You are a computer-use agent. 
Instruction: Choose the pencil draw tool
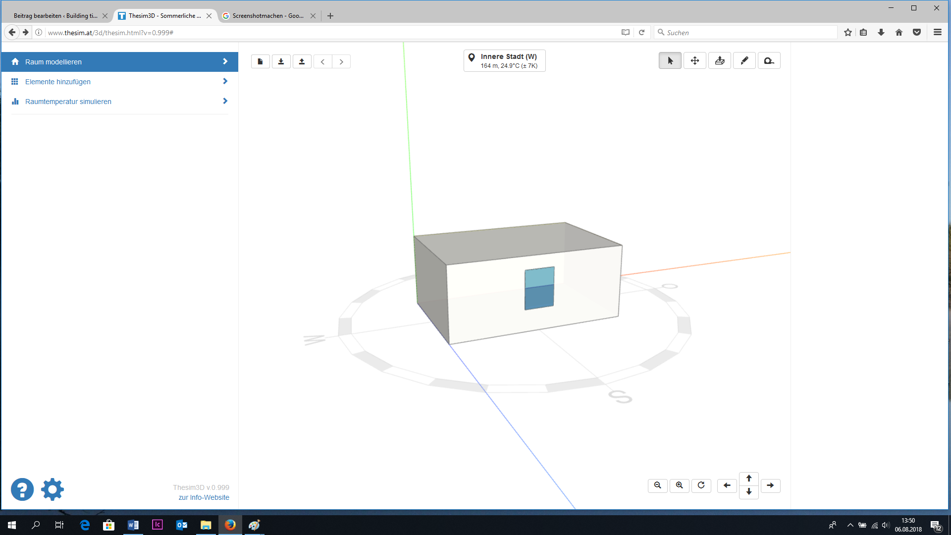[x=744, y=61]
